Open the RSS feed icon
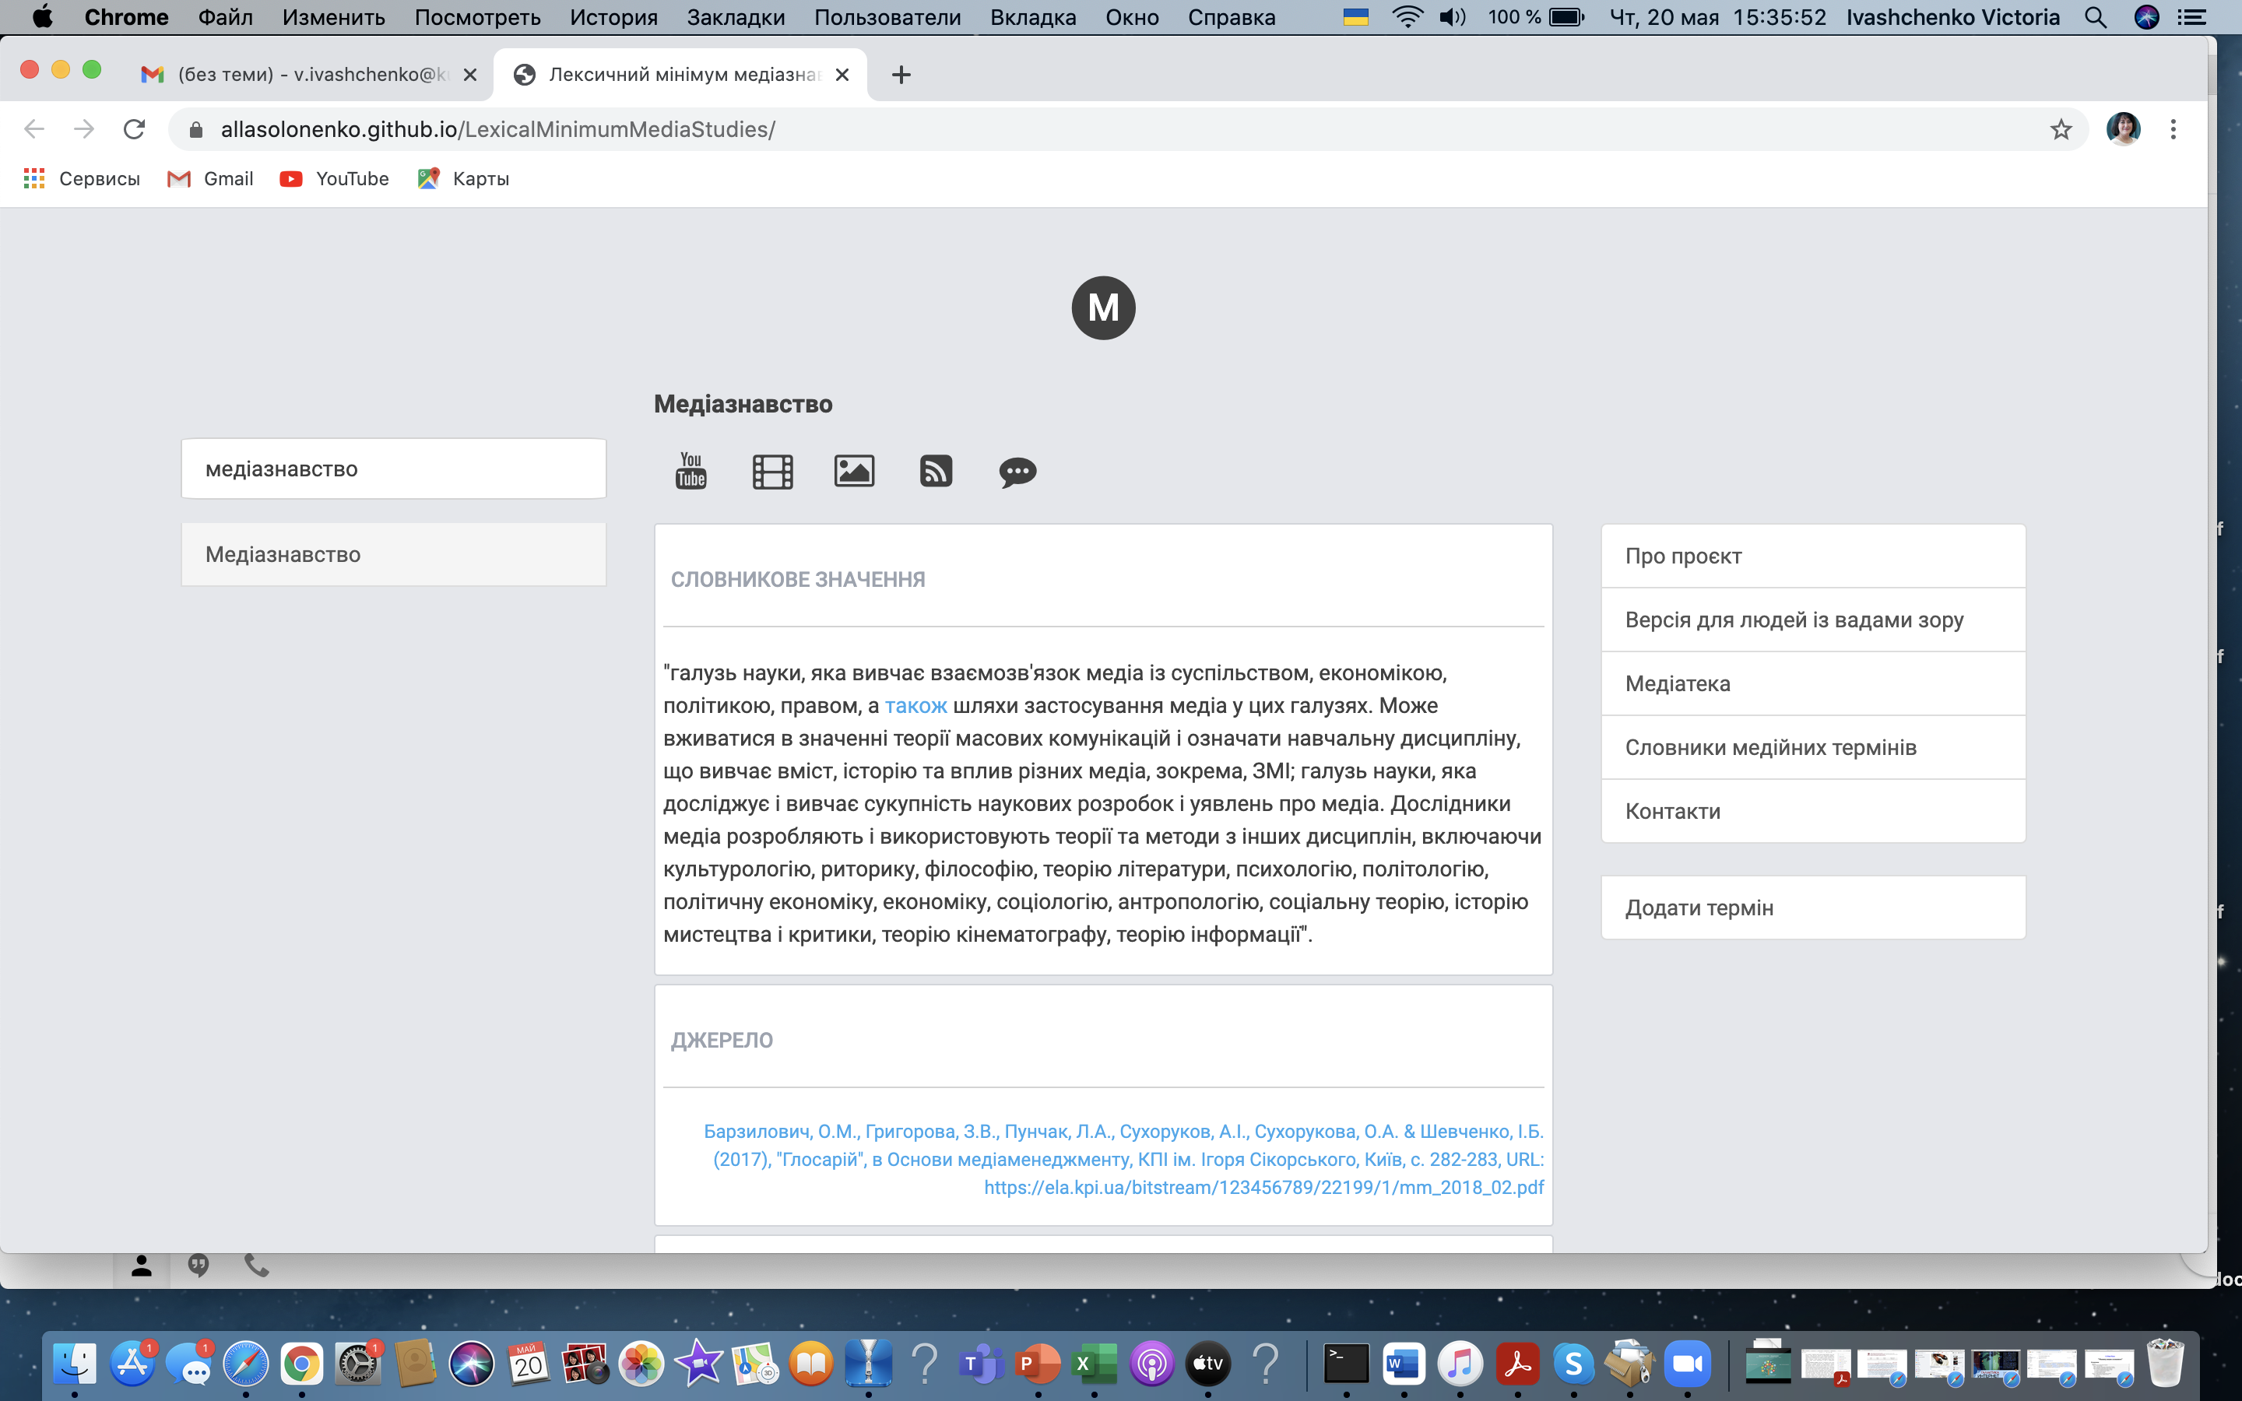Screen dimensions: 2242x1401 936,471
